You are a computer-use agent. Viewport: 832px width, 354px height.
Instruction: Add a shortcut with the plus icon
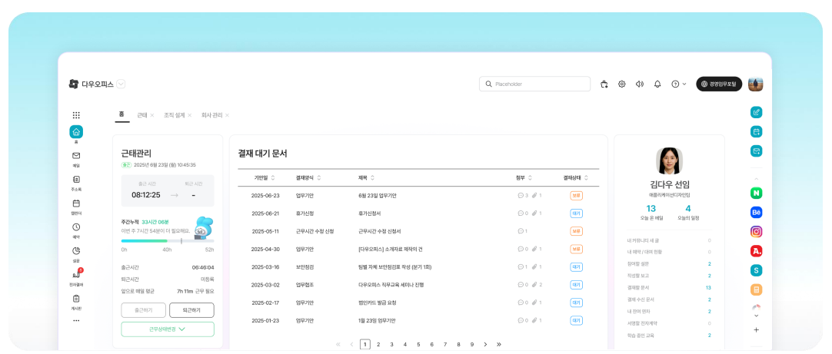click(756, 329)
